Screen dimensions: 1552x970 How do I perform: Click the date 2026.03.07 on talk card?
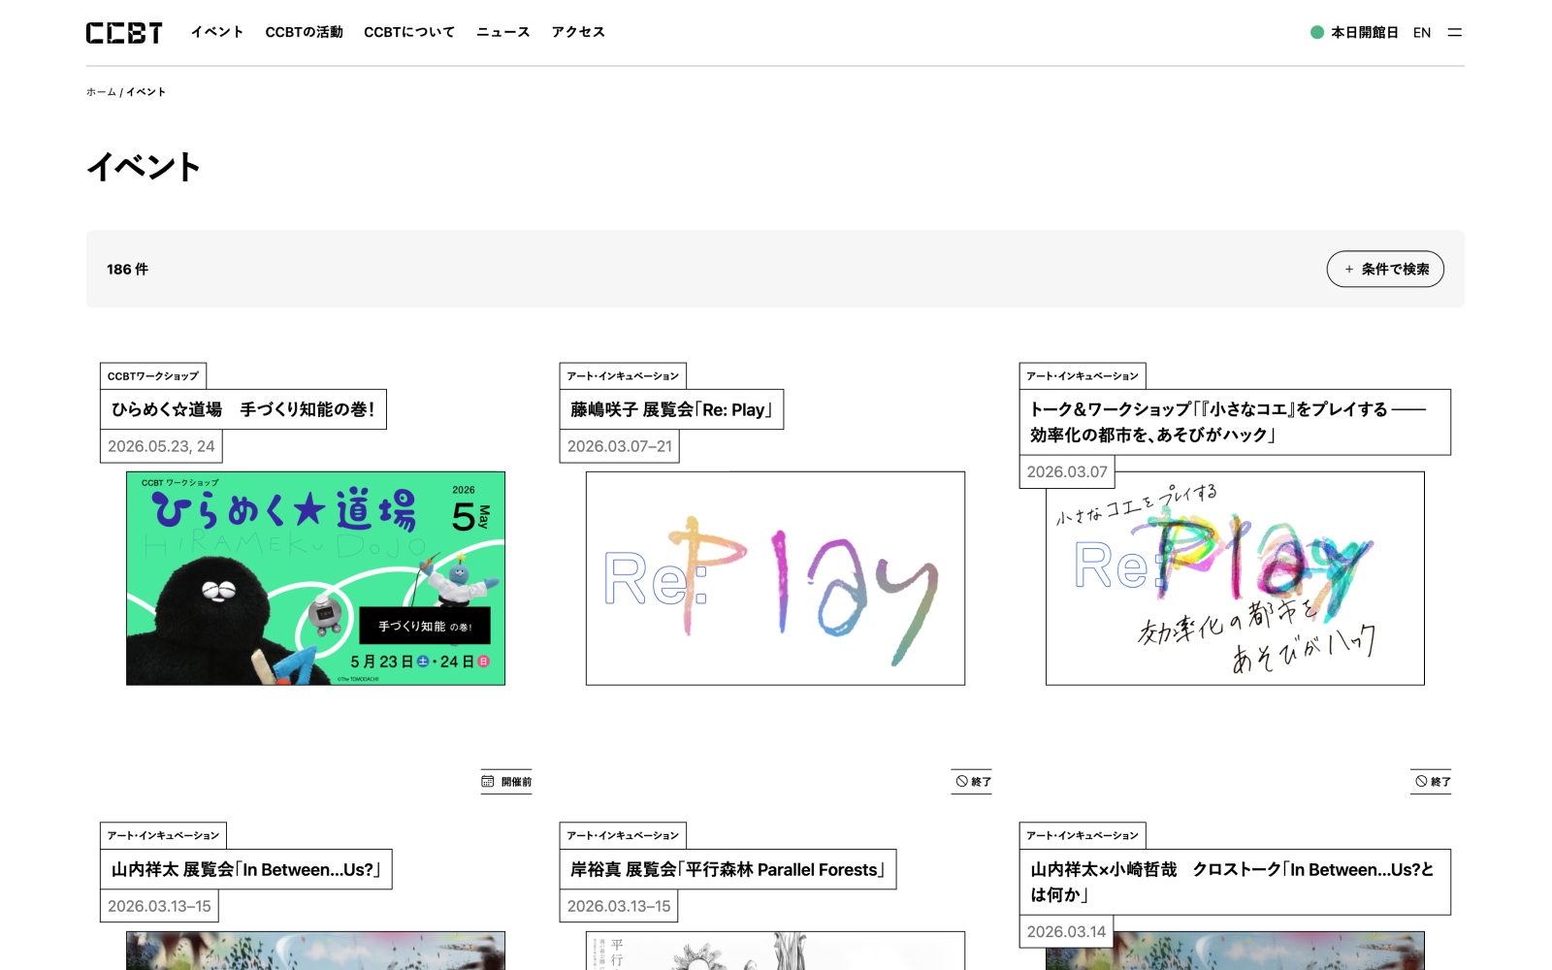click(x=1067, y=471)
